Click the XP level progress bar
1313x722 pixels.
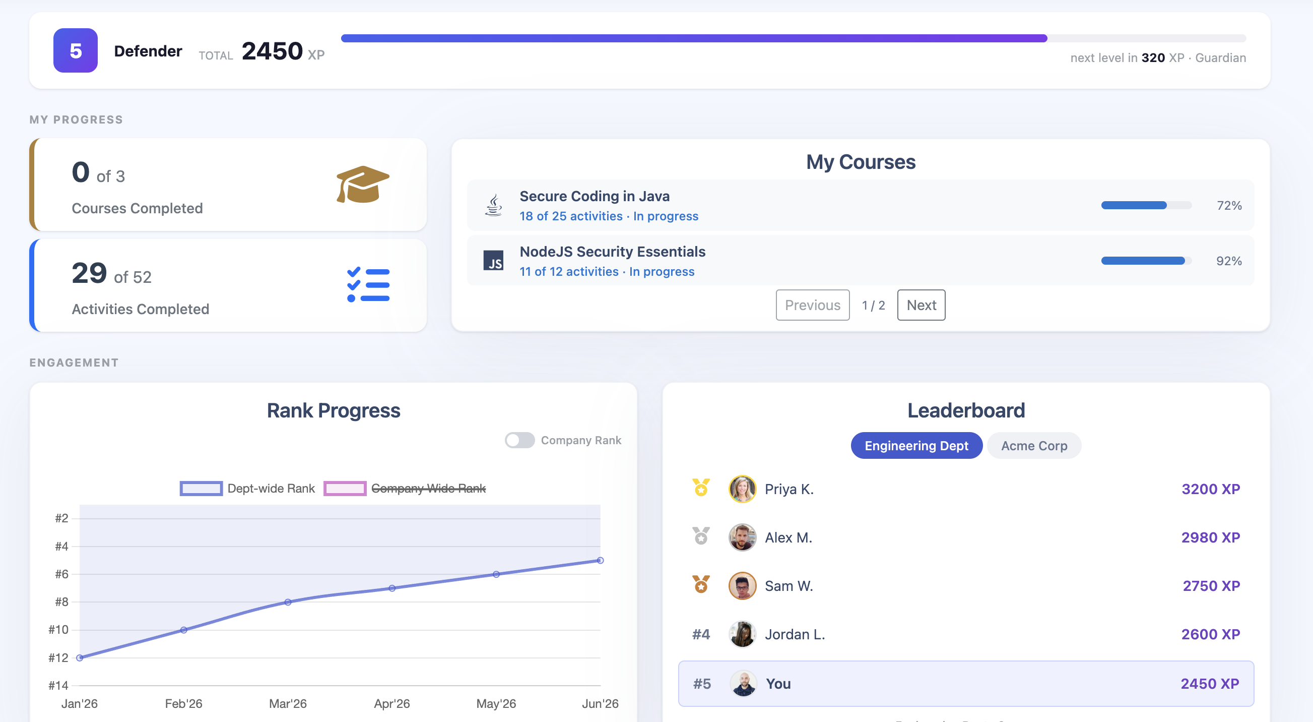pos(793,38)
